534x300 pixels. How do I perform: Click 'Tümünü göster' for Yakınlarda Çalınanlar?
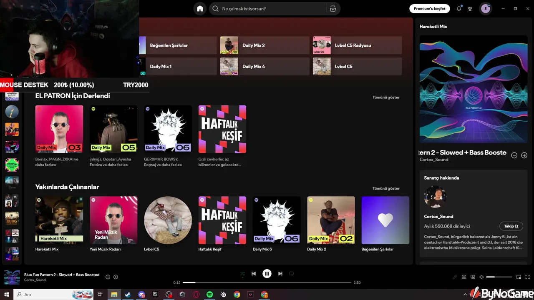386,188
